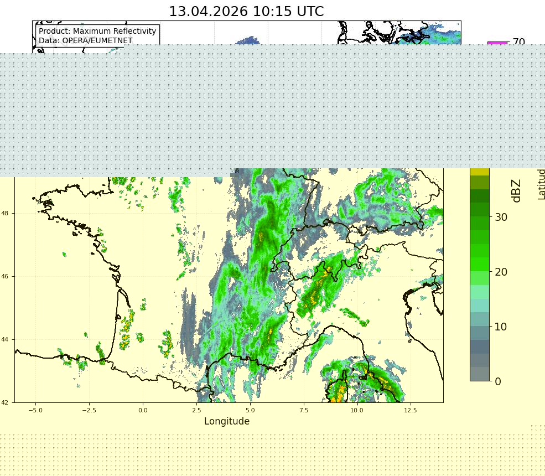
Task: Click the "Data: OPERA/EUMETNET" legend line
Action: tap(86, 40)
